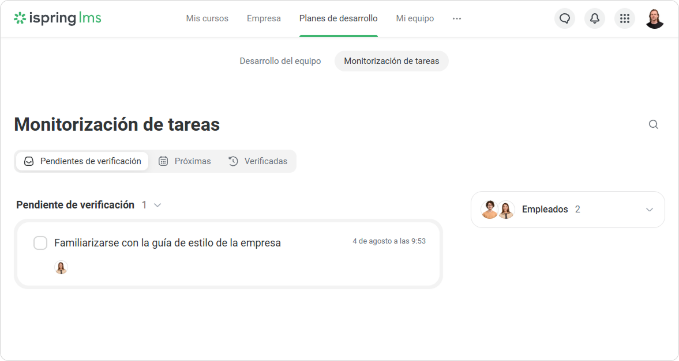
Task: Open the Familiarizarse con la guía de estilo task
Action: point(167,243)
